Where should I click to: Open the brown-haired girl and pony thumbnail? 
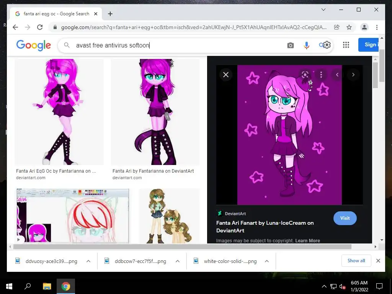169,216
